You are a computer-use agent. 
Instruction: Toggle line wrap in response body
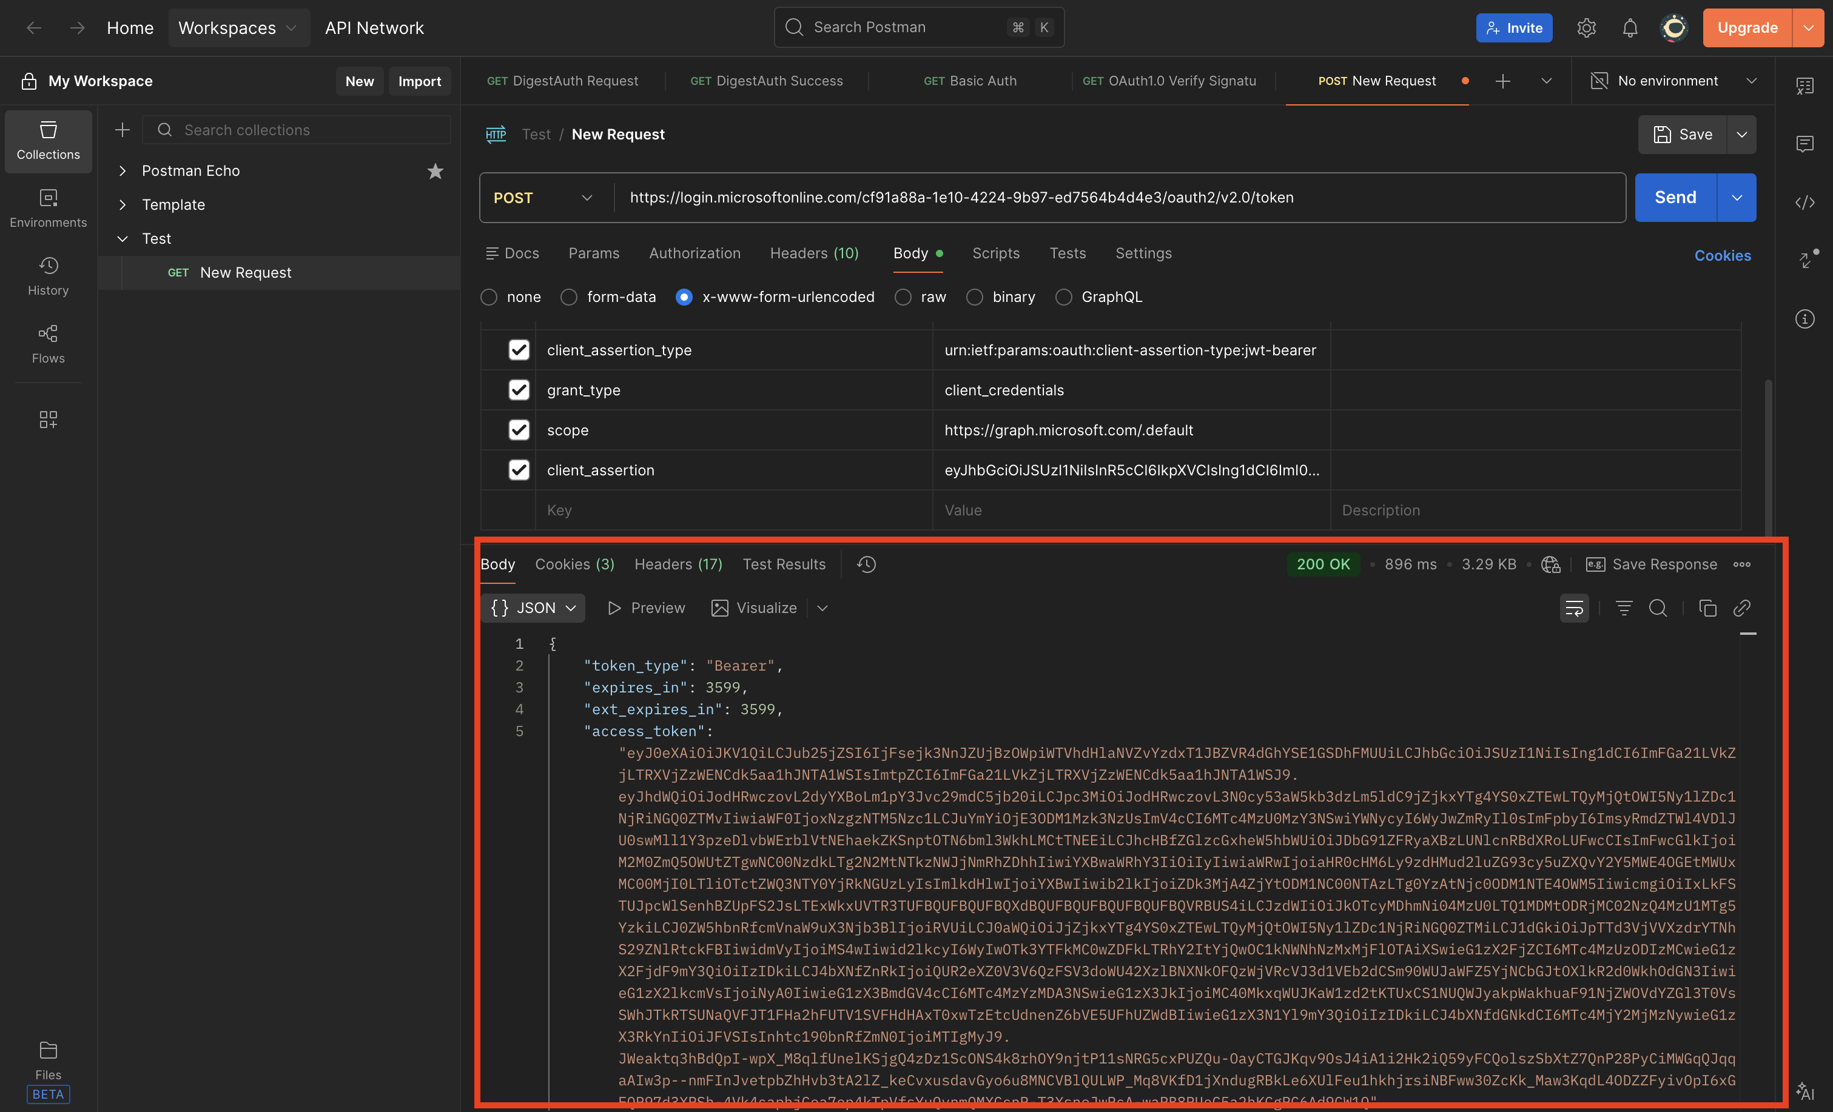1574,608
